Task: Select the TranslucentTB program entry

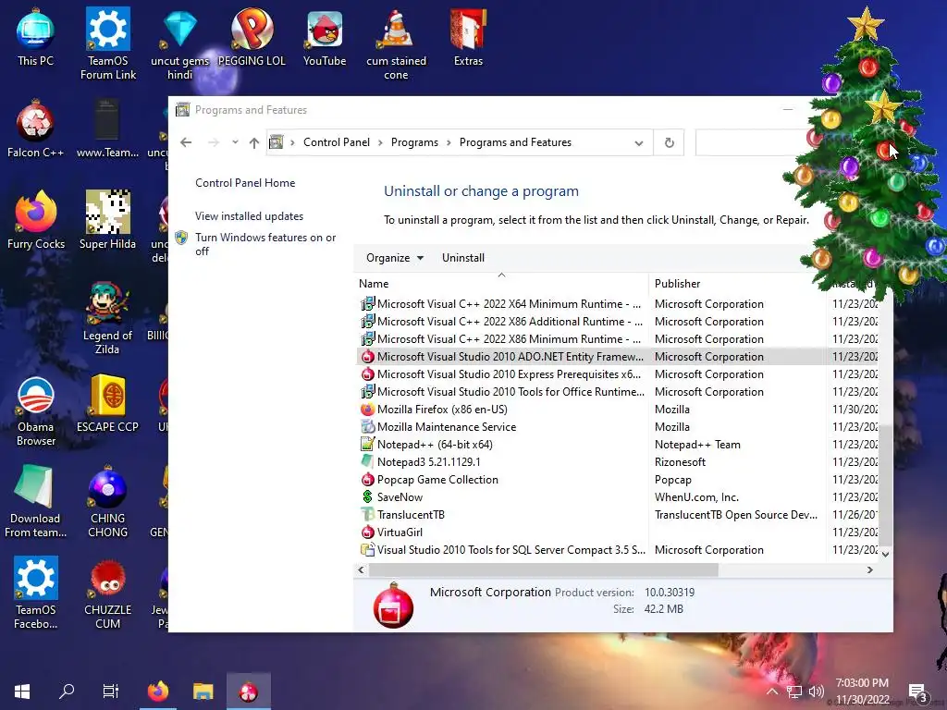Action: pos(618,514)
